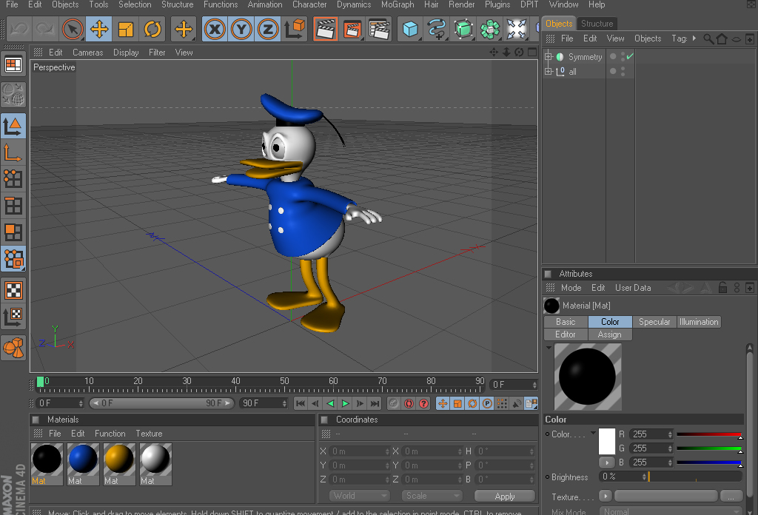Screen dimensions: 758x515
Task: Click the Undo arrow icon
Action: [19, 29]
